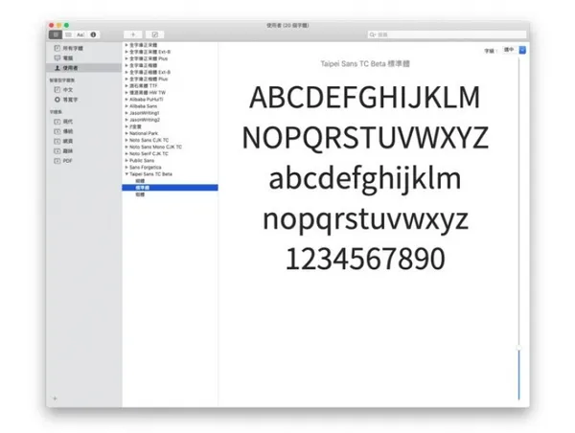Click the plus button to add fonts

tap(133, 34)
